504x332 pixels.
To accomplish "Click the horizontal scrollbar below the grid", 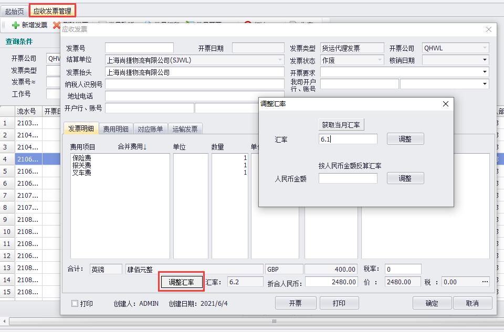I will pos(273,321).
